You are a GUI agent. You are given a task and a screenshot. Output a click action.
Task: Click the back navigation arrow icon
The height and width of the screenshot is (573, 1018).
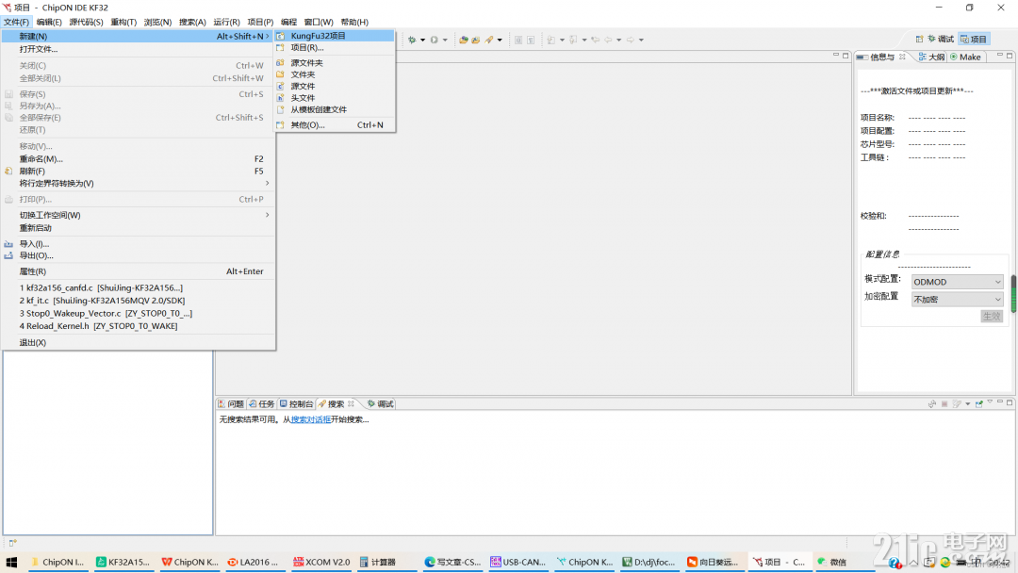click(x=608, y=40)
